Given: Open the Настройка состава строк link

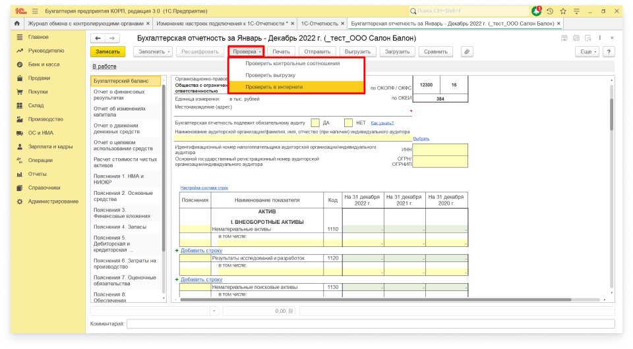Looking at the screenshot, I should [204, 188].
